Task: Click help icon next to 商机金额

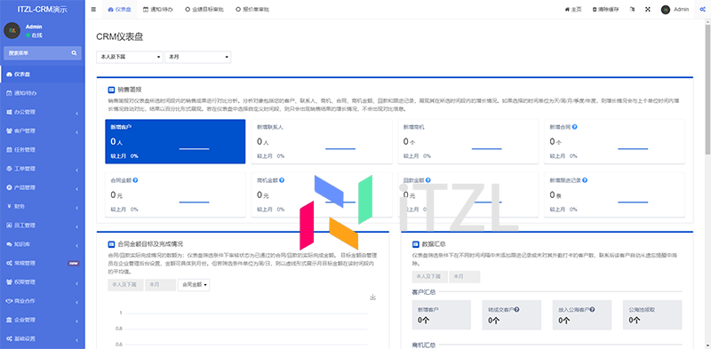Action: 282,180
